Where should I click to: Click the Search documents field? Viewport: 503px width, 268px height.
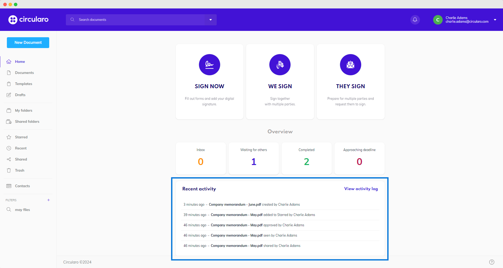(138, 20)
